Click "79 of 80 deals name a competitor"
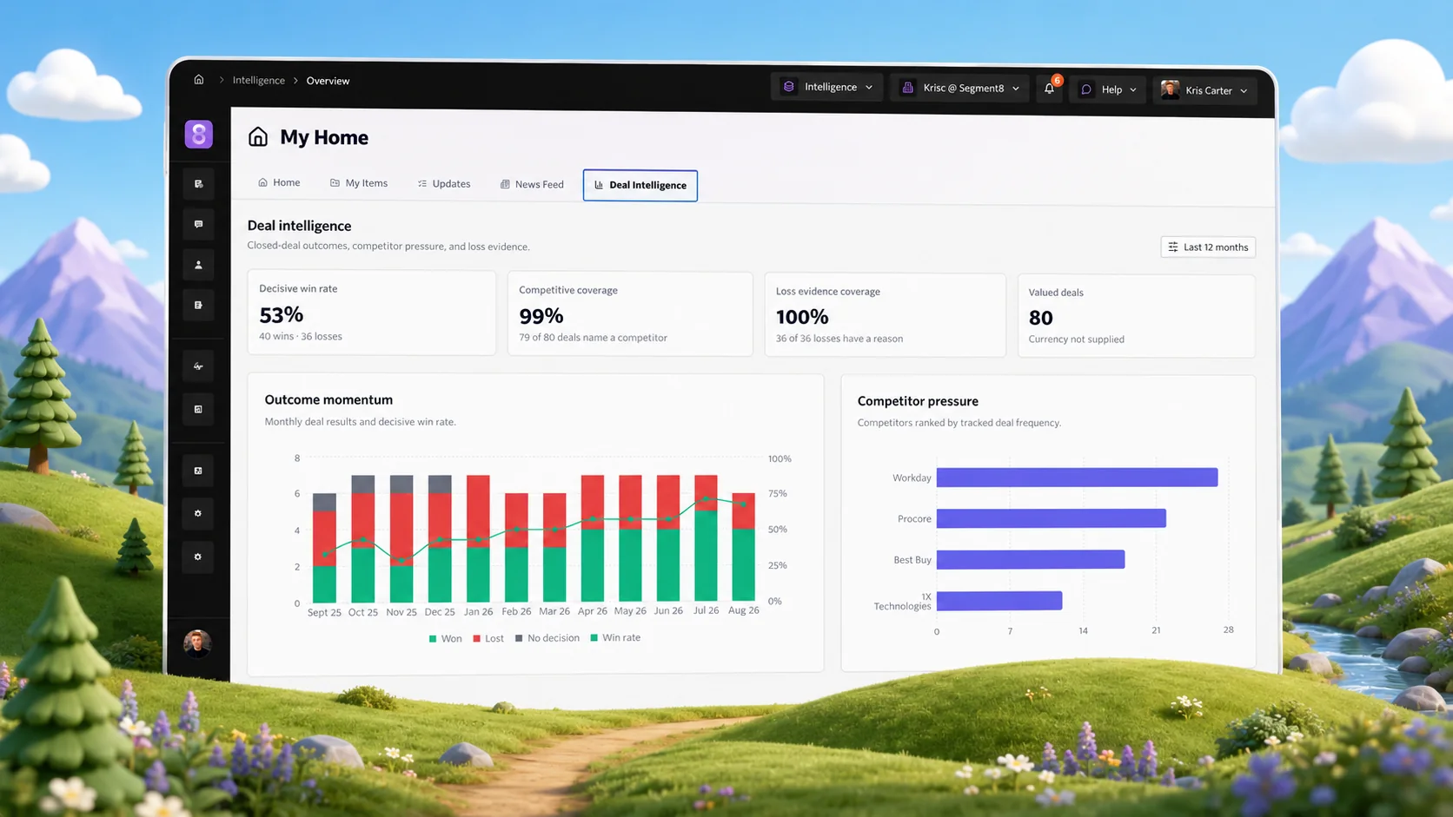The image size is (1453, 817). [x=593, y=338]
